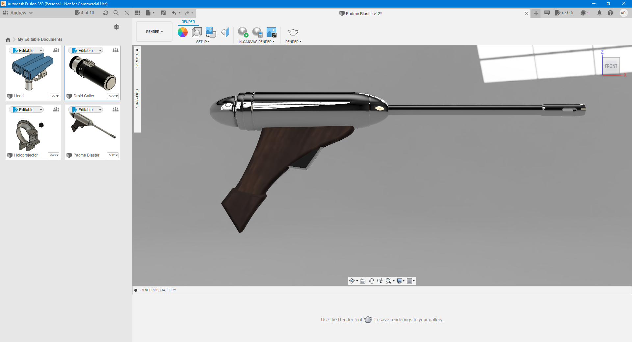This screenshot has height=342, width=632.
Task: Open Holoprojector version V46 dropdown
Action: coord(54,155)
